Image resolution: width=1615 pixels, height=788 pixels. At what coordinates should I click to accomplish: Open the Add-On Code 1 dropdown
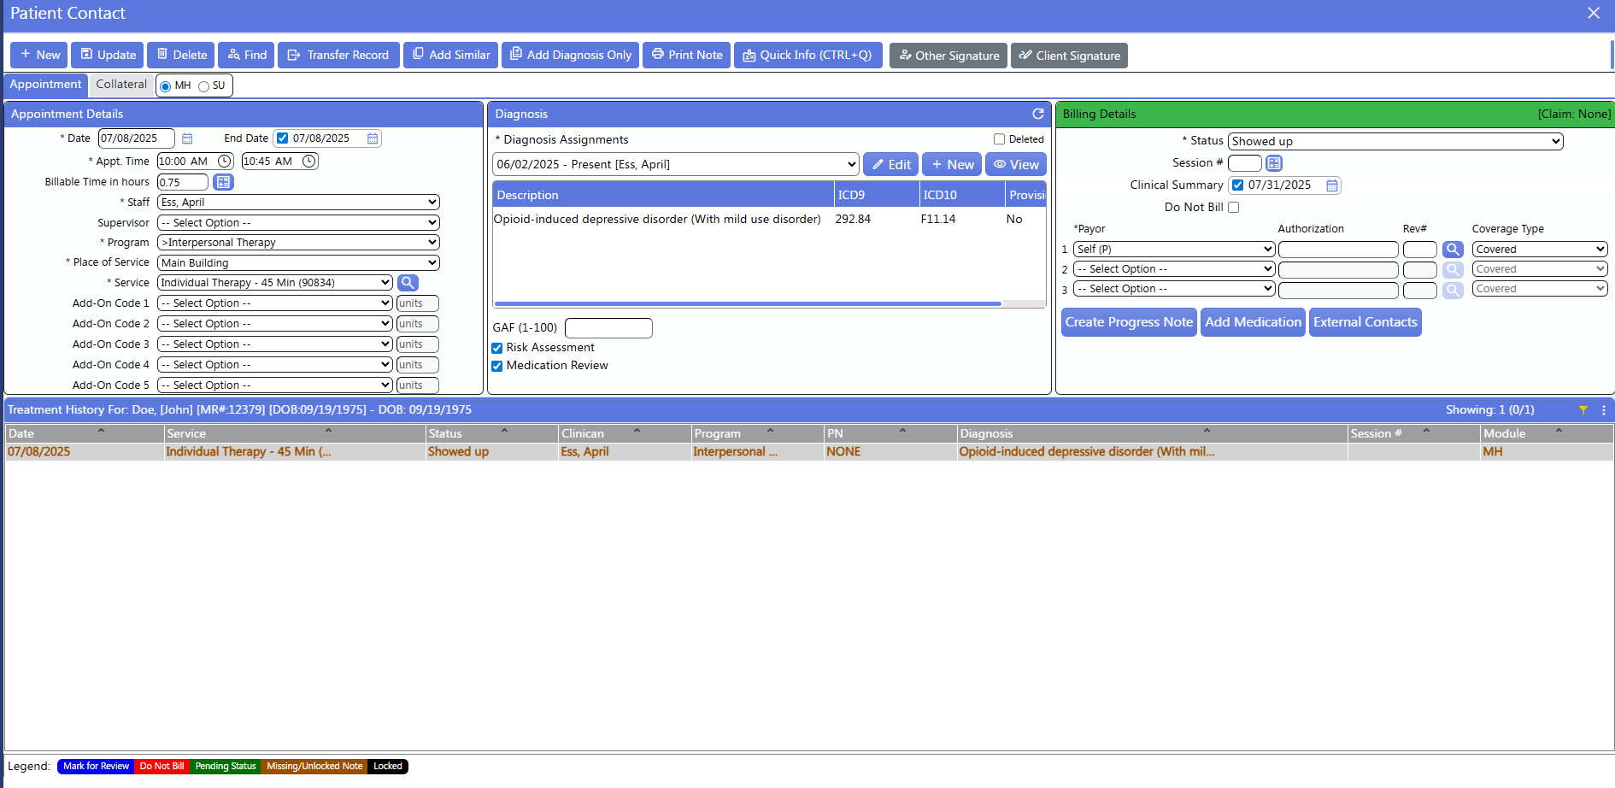click(x=274, y=303)
